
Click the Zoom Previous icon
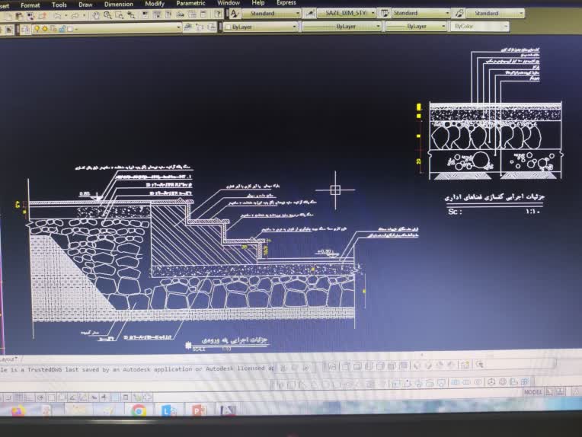click(x=131, y=14)
